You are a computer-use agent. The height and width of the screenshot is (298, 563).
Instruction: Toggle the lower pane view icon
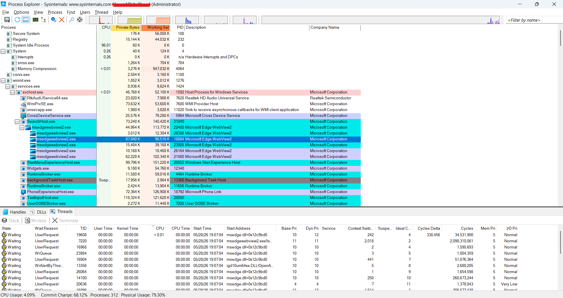26,20
